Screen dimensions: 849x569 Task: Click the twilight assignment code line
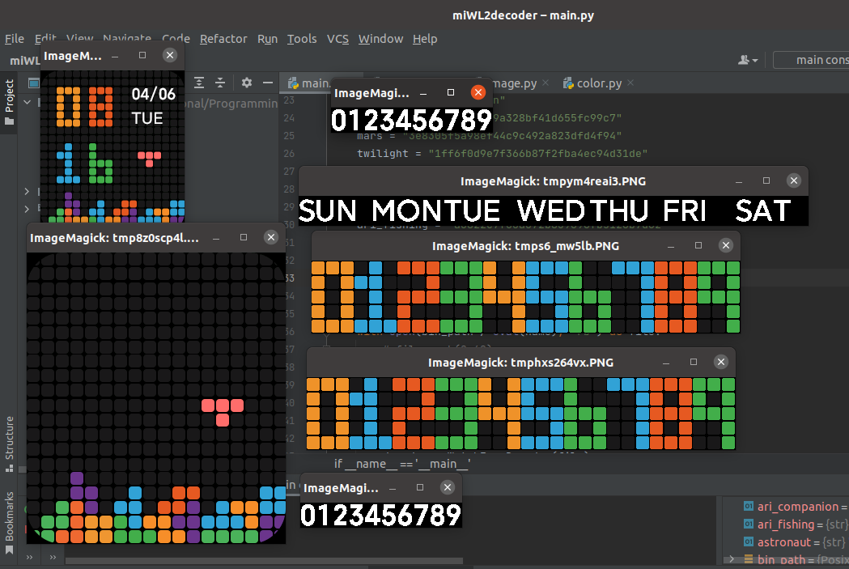tap(502, 153)
